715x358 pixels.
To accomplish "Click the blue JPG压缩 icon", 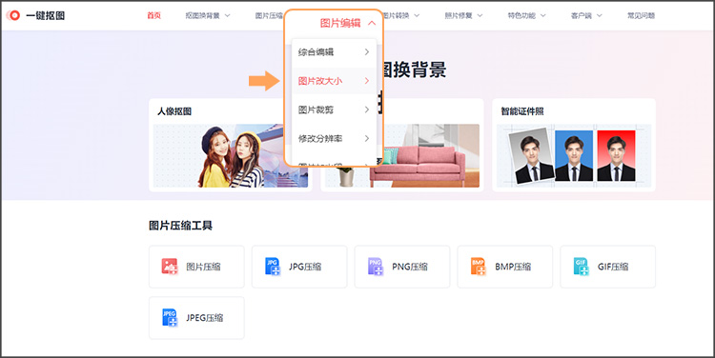I will click(x=273, y=267).
